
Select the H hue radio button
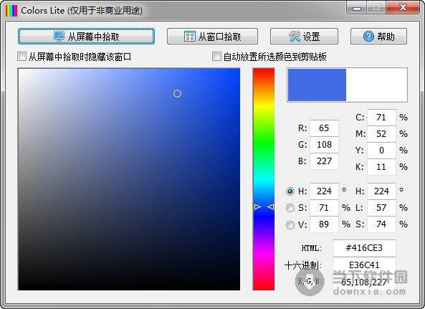(290, 191)
